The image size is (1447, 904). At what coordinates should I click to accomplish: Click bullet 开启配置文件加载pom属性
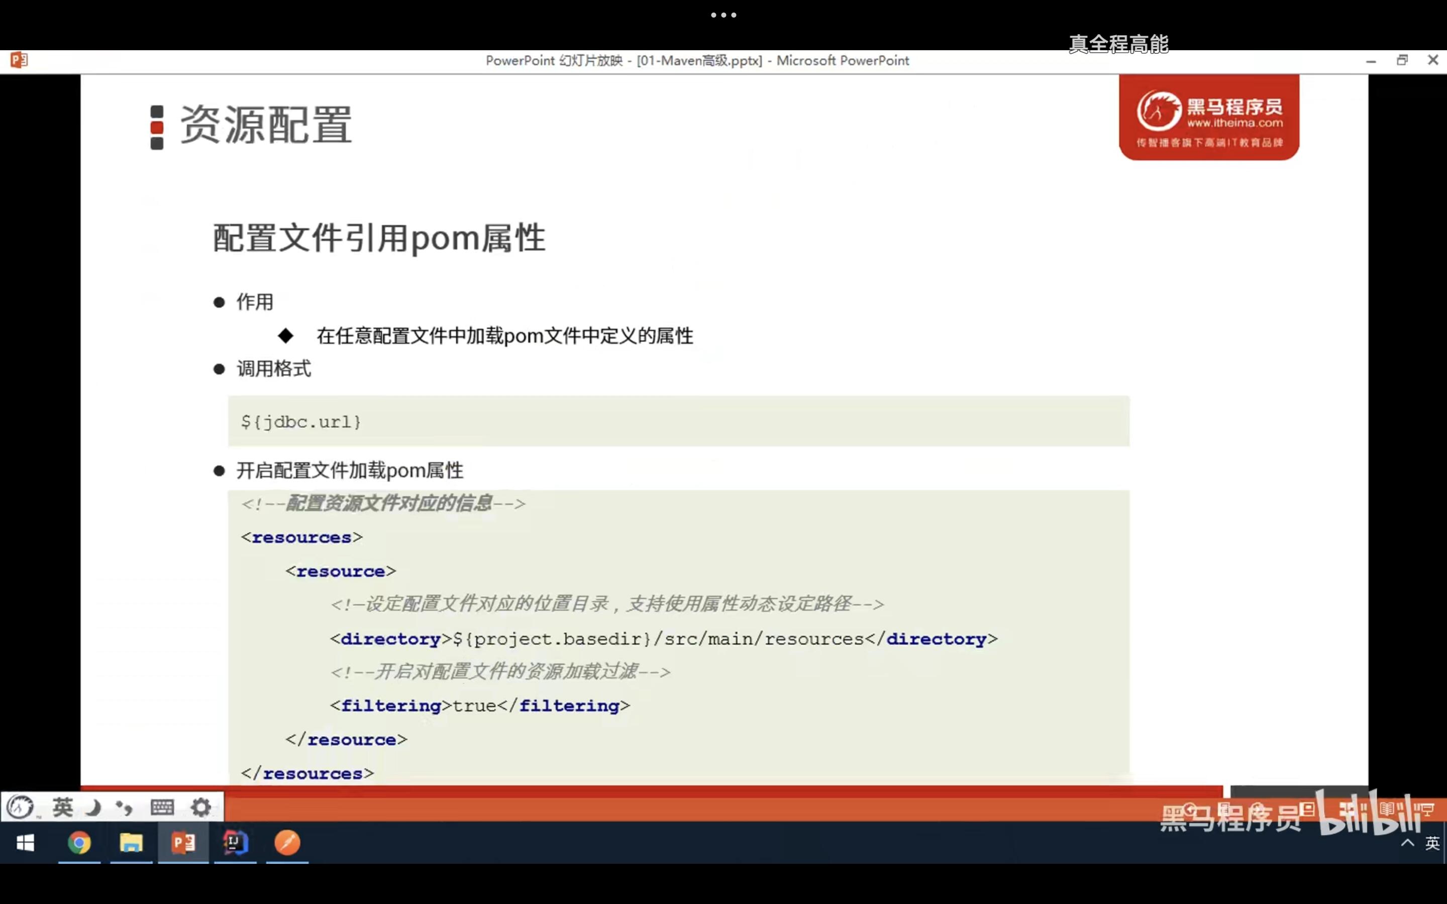[350, 470]
